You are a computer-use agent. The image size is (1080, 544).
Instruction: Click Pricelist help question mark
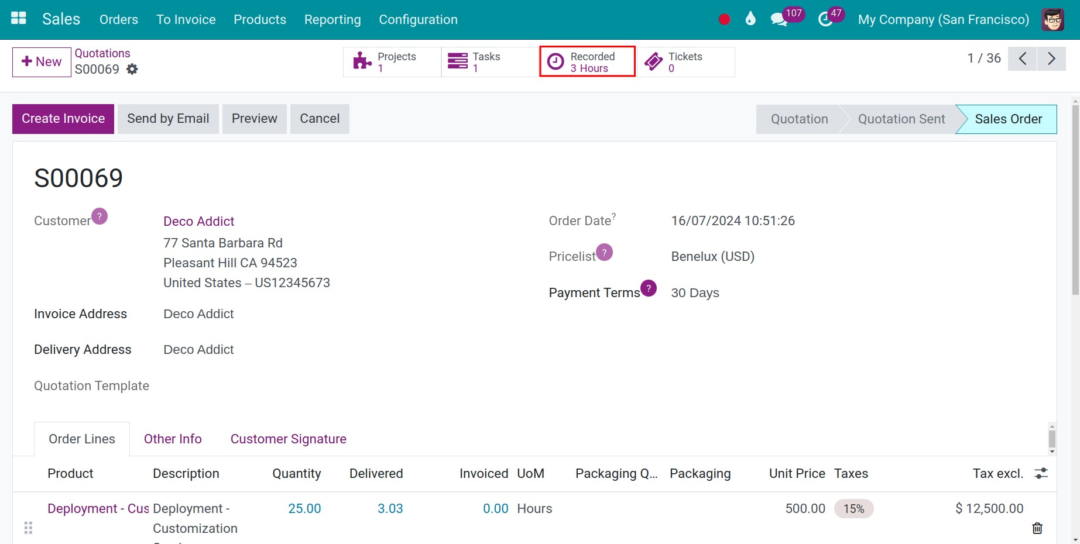click(x=604, y=252)
